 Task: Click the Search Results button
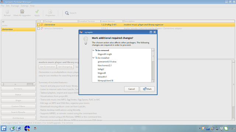click(18, 112)
